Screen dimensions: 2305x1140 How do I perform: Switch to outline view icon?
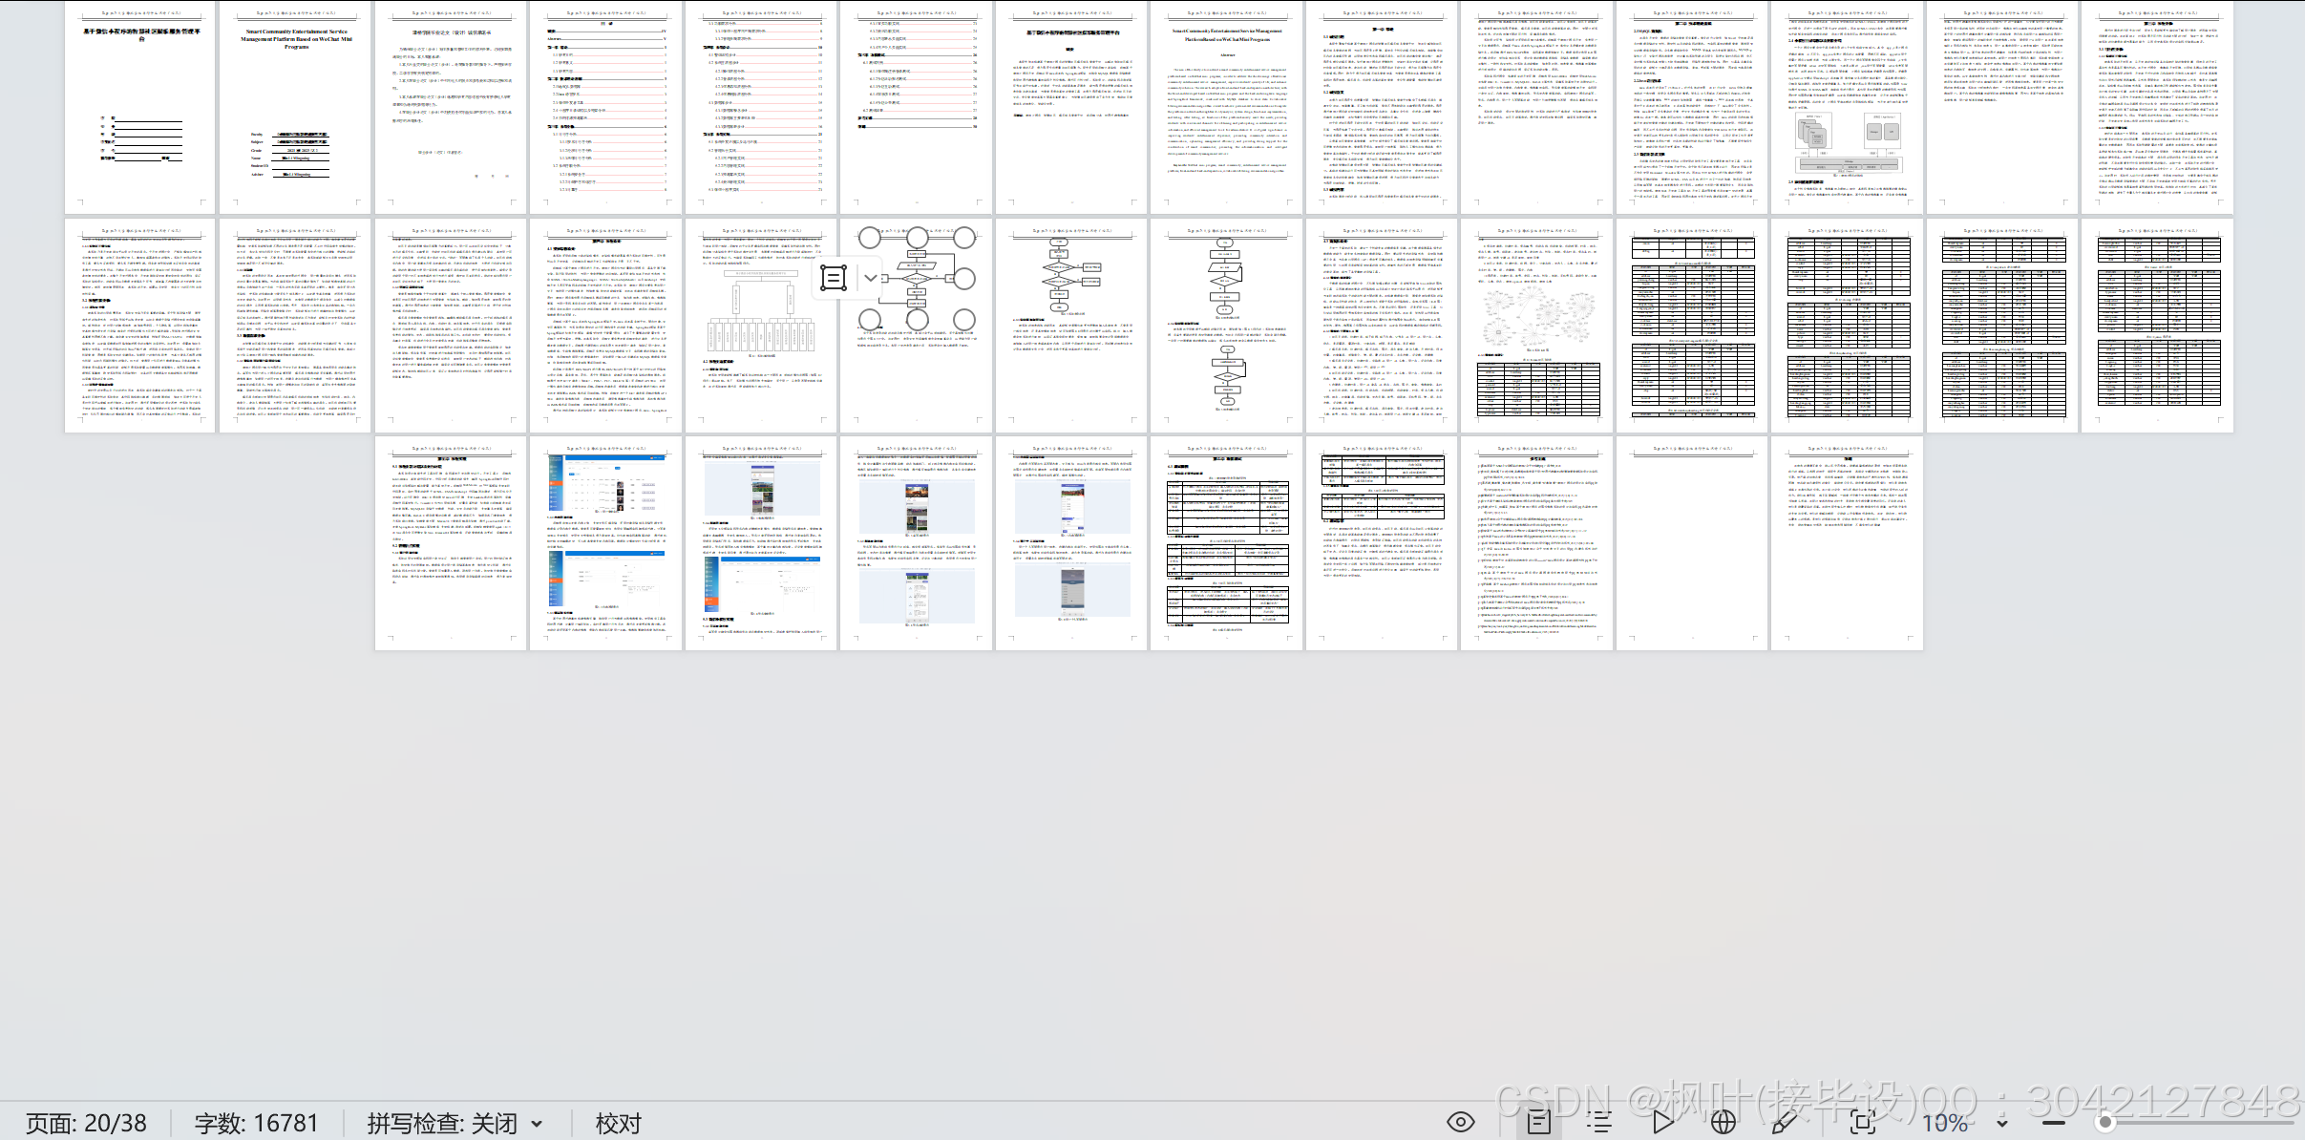tap(1599, 1122)
